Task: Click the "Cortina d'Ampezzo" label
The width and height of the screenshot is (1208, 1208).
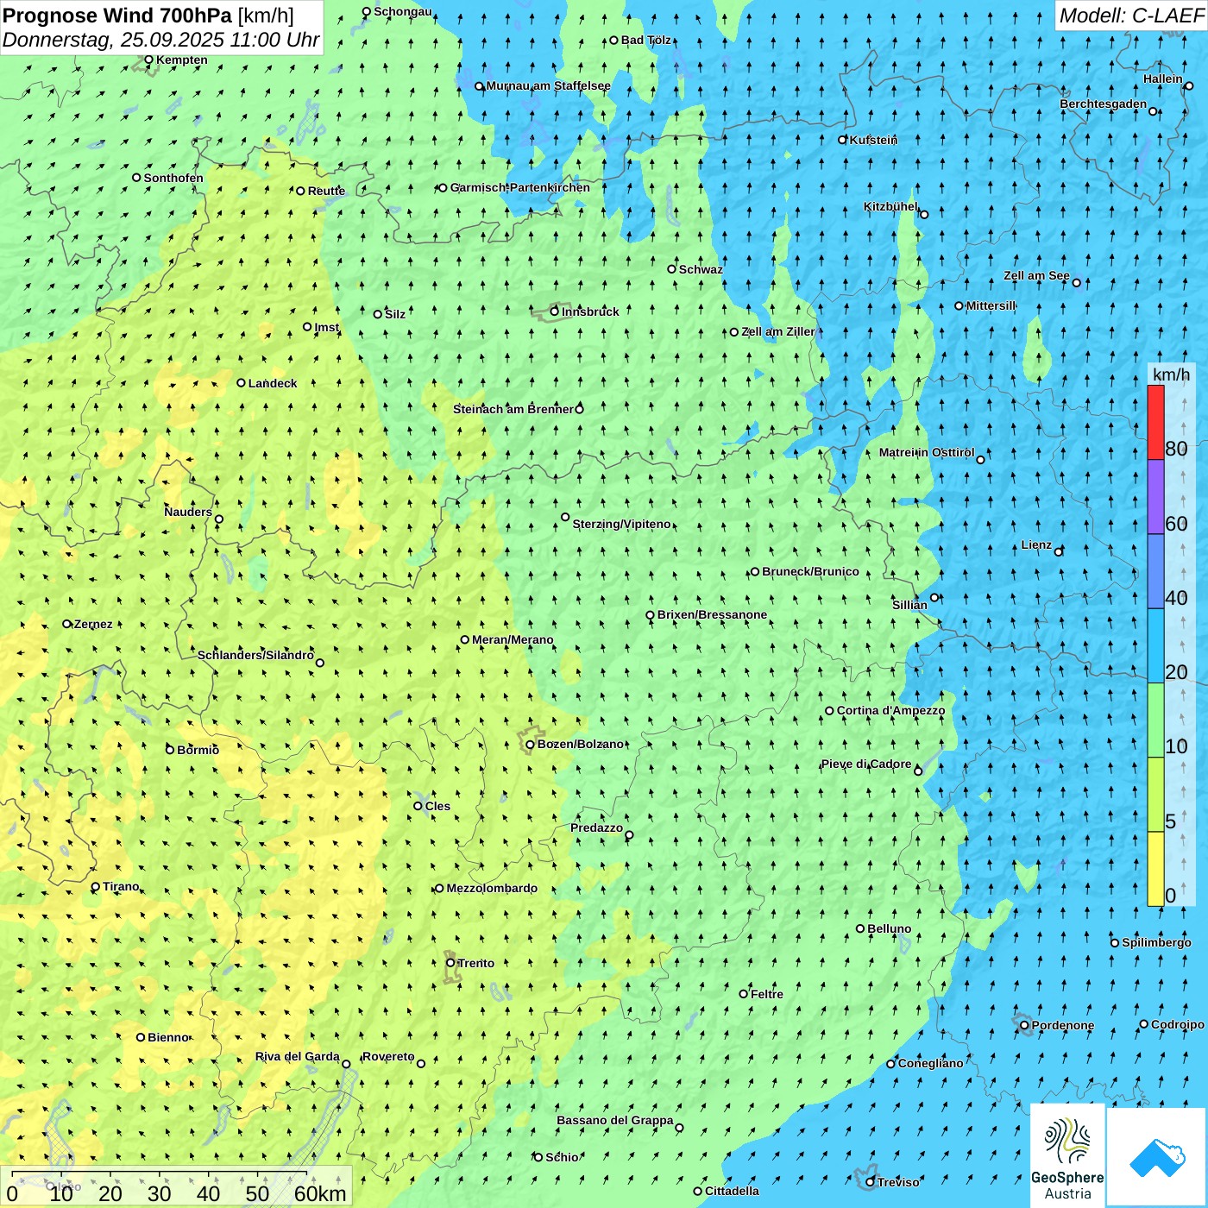Action: point(890,710)
